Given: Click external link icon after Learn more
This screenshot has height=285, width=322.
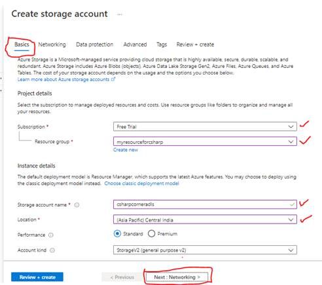Looking at the screenshot, I should pyautogui.click(x=113, y=79).
